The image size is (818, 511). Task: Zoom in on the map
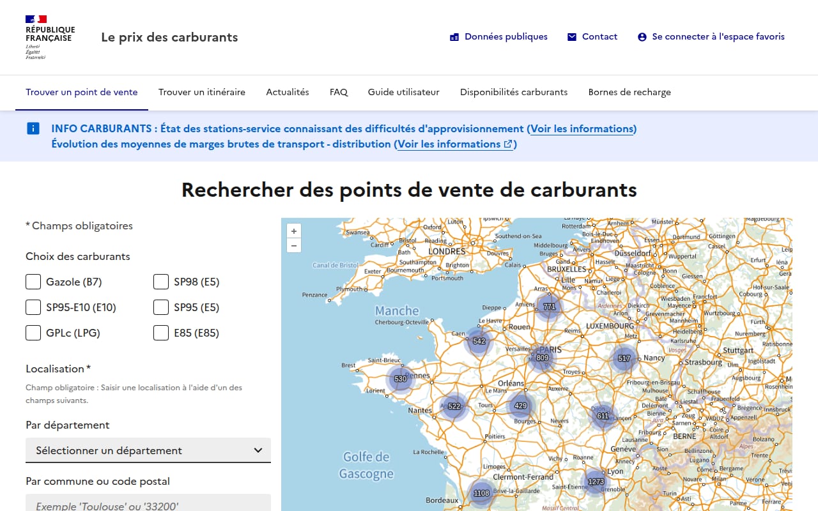[x=294, y=231]
